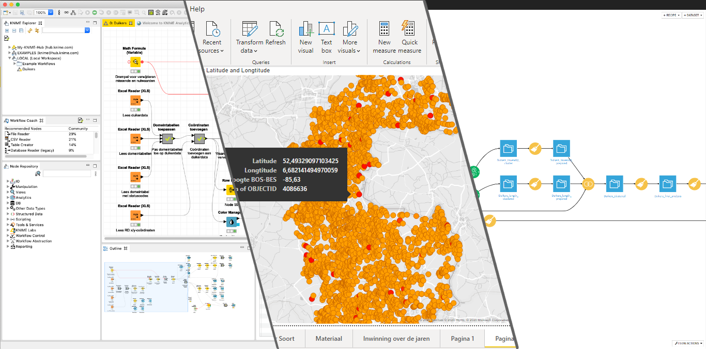
Task: Click the Duikers_length_prepared dataset in Dataiku
Action: [561, 183]
